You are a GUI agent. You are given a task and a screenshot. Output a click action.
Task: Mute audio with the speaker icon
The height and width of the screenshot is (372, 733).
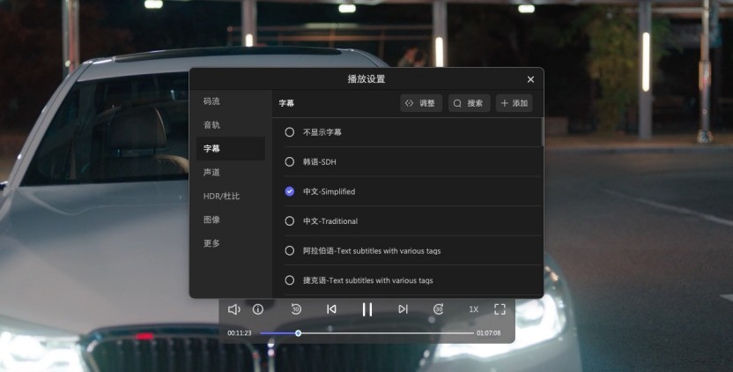click(233, 309)
